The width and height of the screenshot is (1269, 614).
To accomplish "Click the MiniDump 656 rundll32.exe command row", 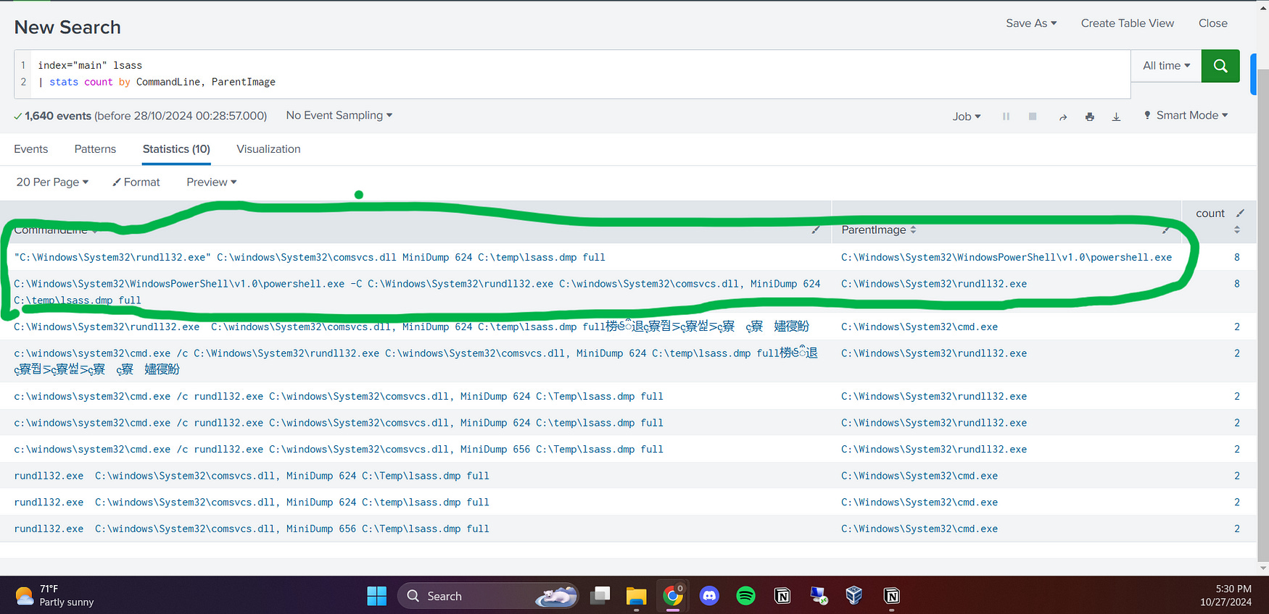I will click(252, 529).
